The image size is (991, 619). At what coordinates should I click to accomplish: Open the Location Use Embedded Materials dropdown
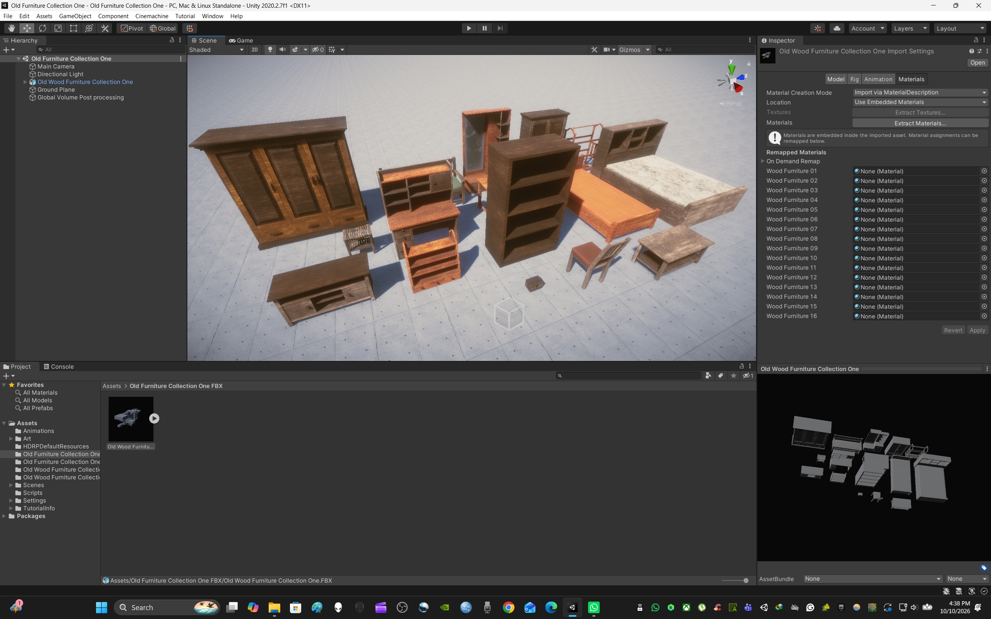(x=920, y=103)
